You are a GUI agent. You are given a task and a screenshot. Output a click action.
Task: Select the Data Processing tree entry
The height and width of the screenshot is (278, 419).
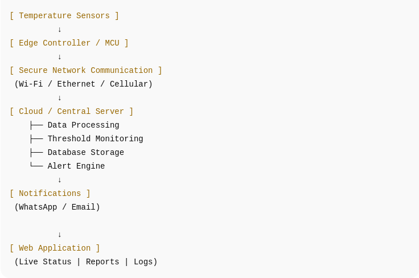click(x=83, y=125)
